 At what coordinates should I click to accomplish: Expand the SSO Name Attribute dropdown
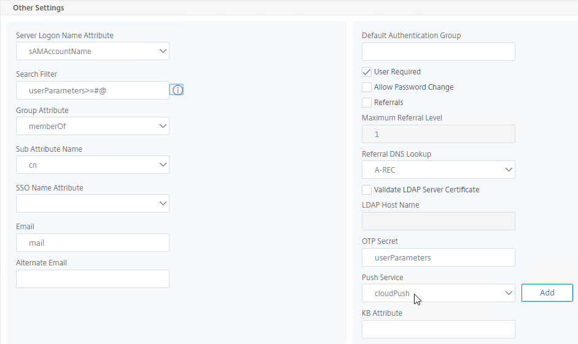(x=93, y=203)
